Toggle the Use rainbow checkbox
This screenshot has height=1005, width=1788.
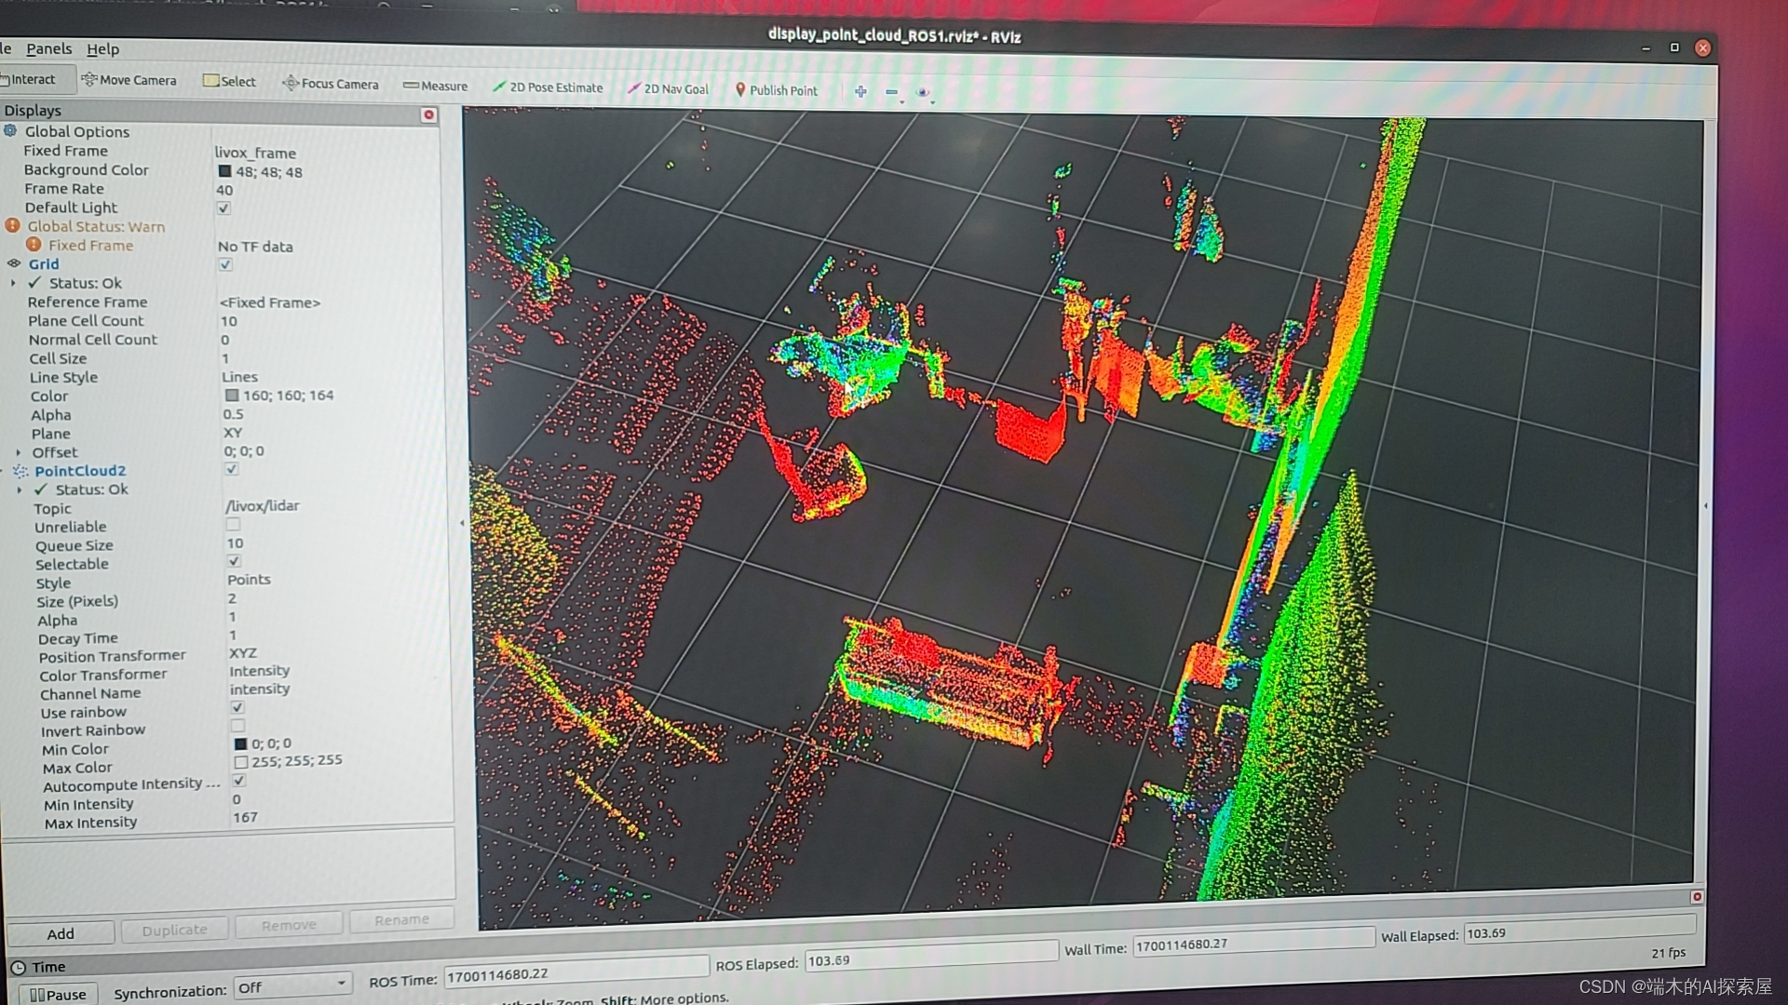[x=237, y=707]
